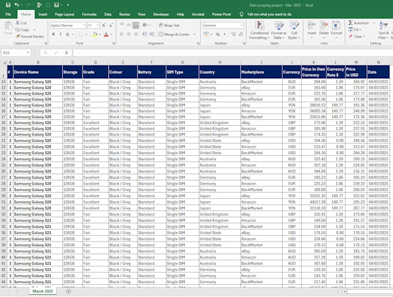This screenshot has height=297, width=393.
Task: Click the Copy command
Action: coord(23,29)
